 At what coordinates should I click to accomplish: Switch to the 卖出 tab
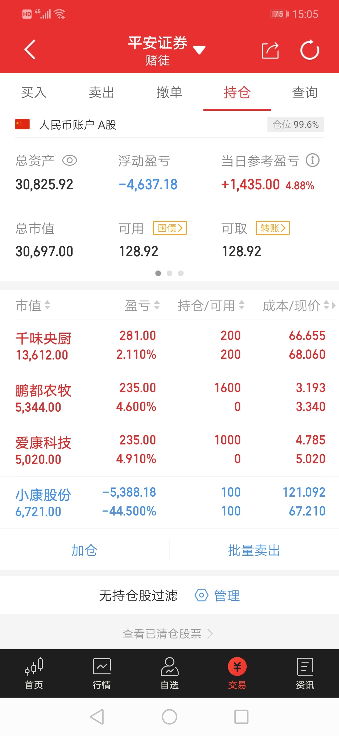click(x=102, y=92)
